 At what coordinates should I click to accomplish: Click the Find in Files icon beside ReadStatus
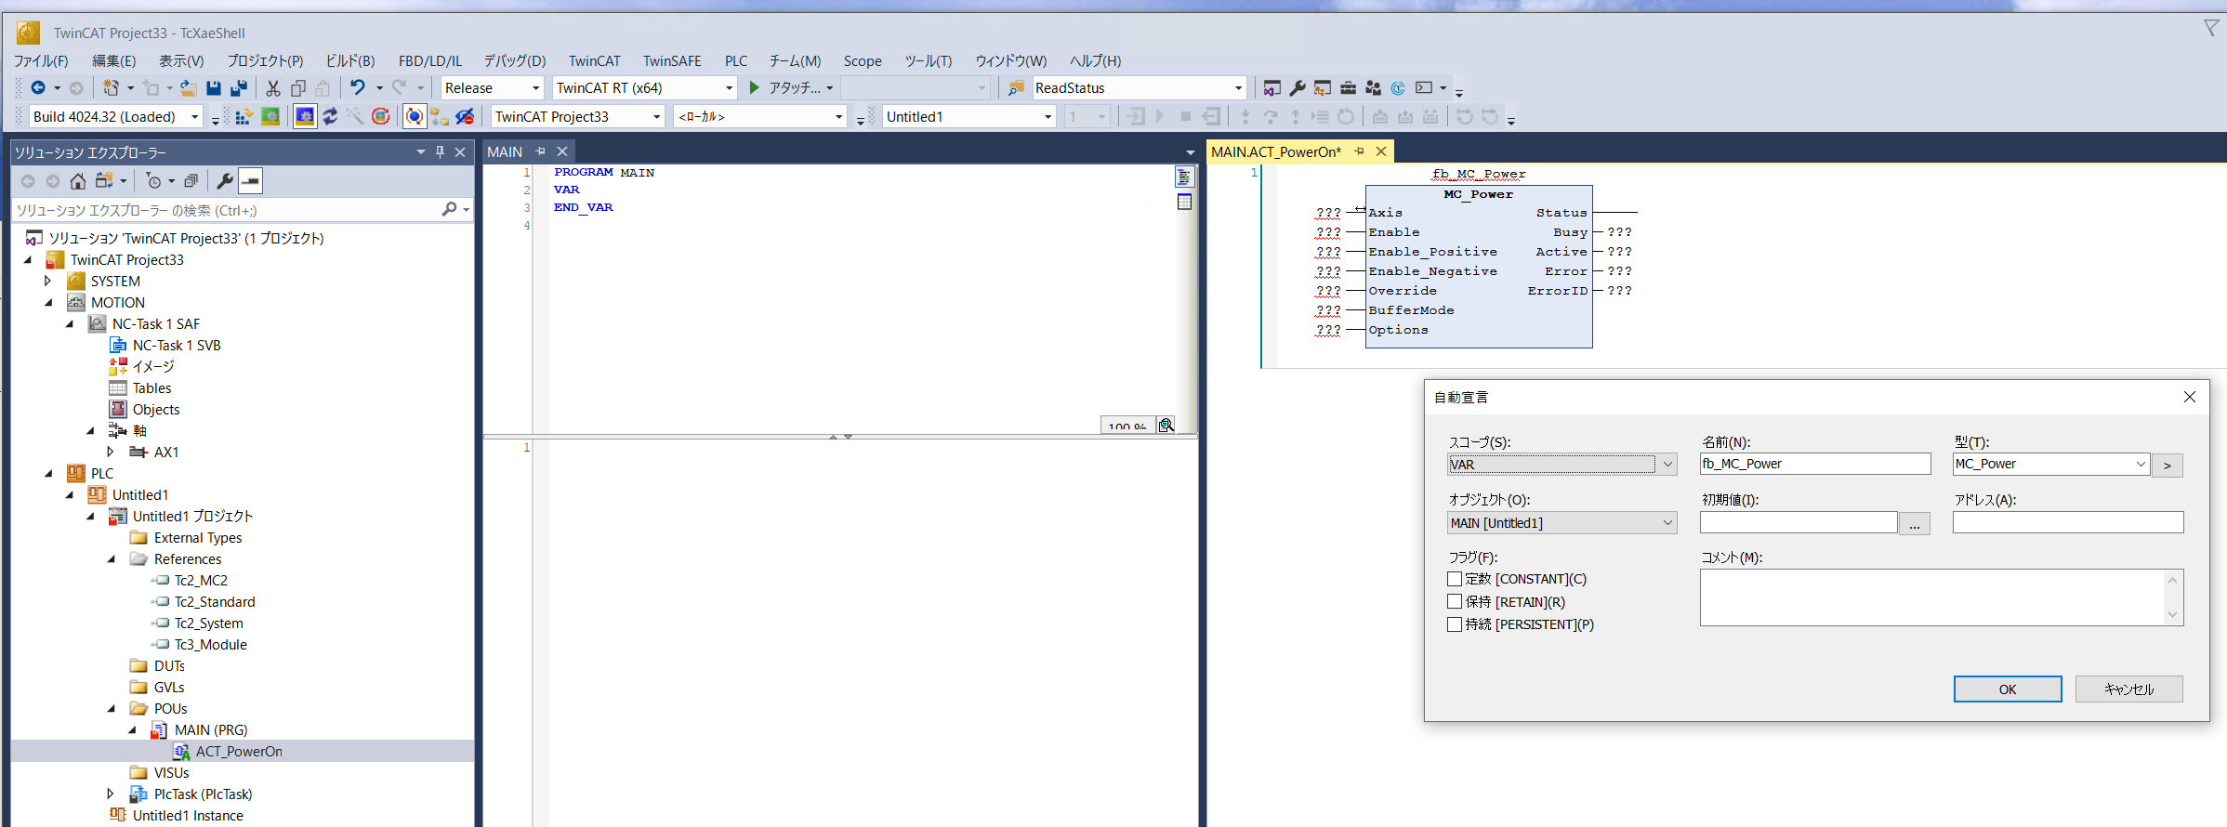pyautogui.click(x=1016, y=88)
